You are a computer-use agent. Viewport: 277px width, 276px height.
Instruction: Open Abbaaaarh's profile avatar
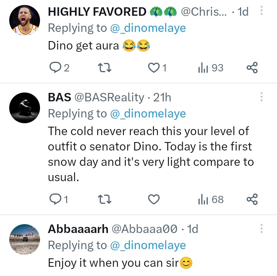[x=24, y=239]
